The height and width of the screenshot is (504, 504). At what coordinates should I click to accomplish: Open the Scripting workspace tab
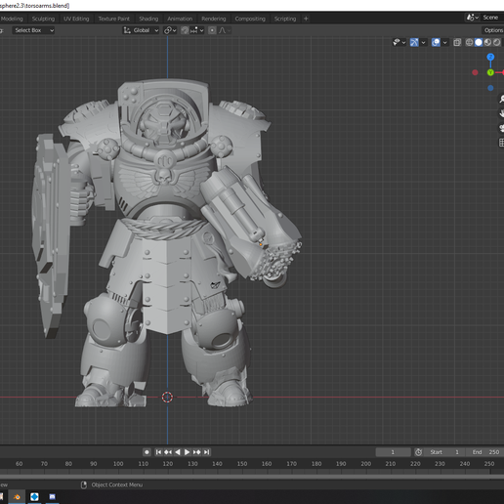(x=285, y=19)
